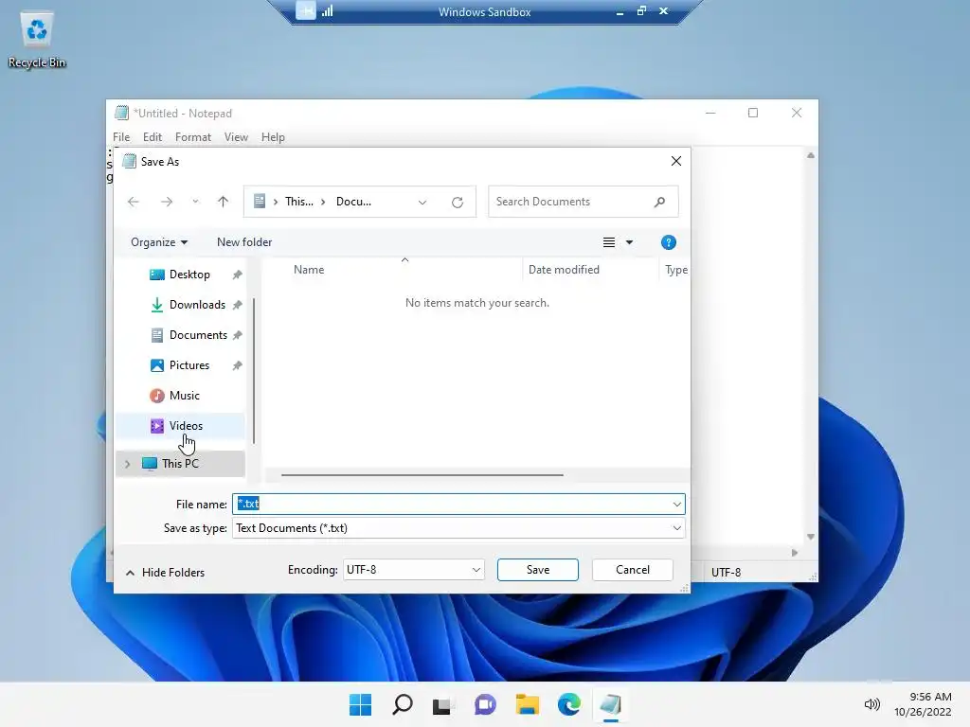The image size is (970, 727).
Task: Open the View menu in Notepad
Action: tap(236, 137)
